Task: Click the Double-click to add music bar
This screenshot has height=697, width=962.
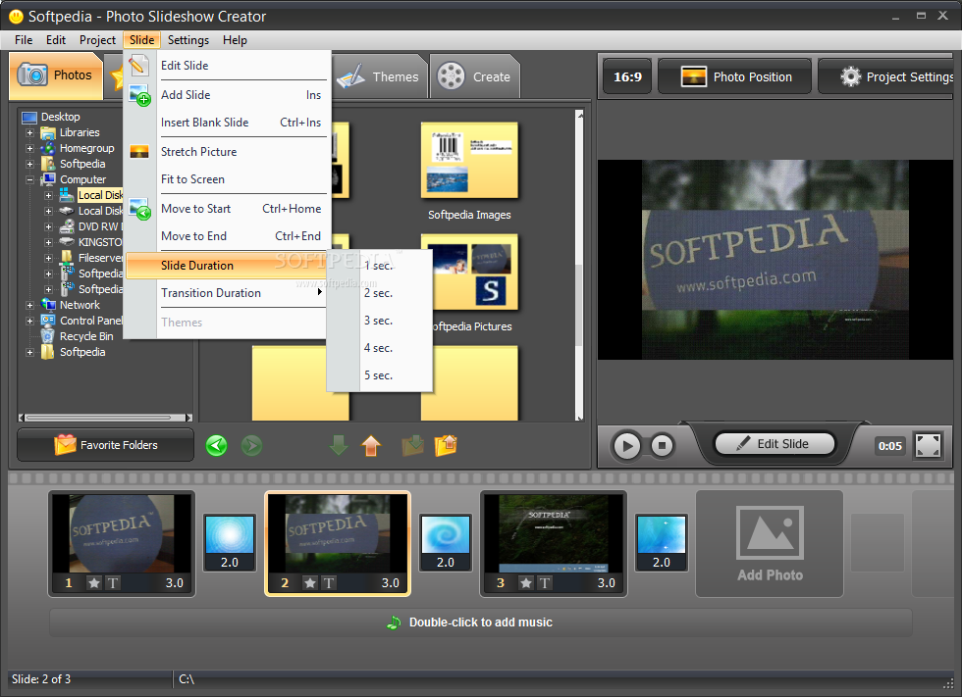Action: [480, 622]
